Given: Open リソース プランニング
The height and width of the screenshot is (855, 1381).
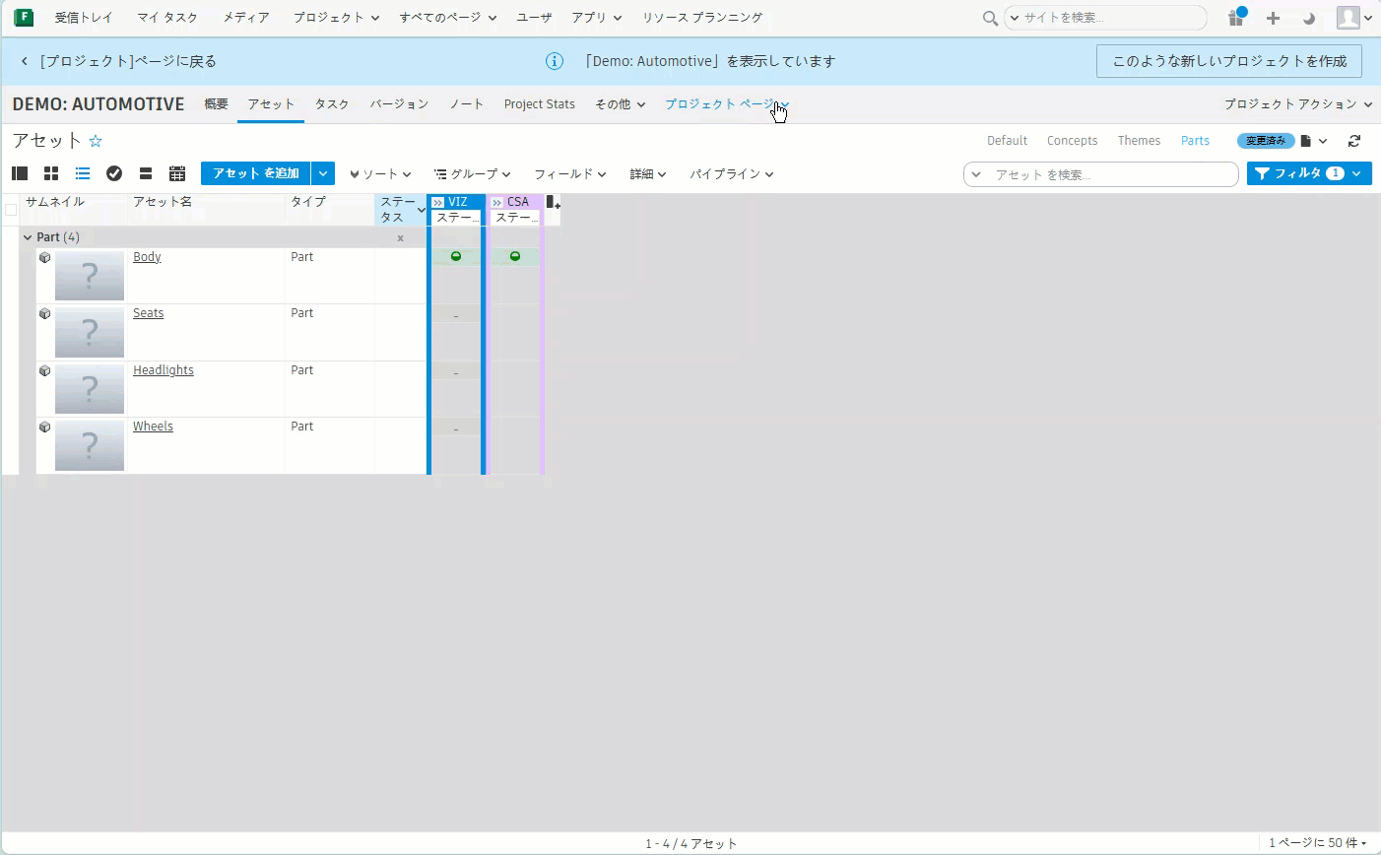Looking at the screenshot, I should click(702, 18).
